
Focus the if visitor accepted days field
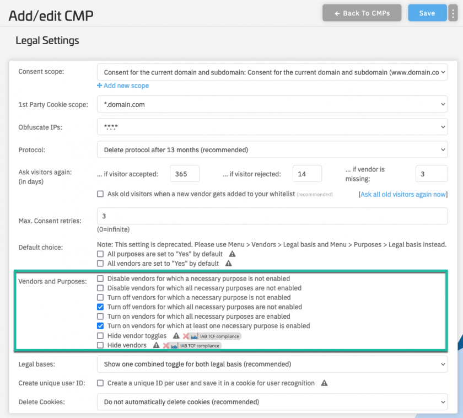click(185, 174)
